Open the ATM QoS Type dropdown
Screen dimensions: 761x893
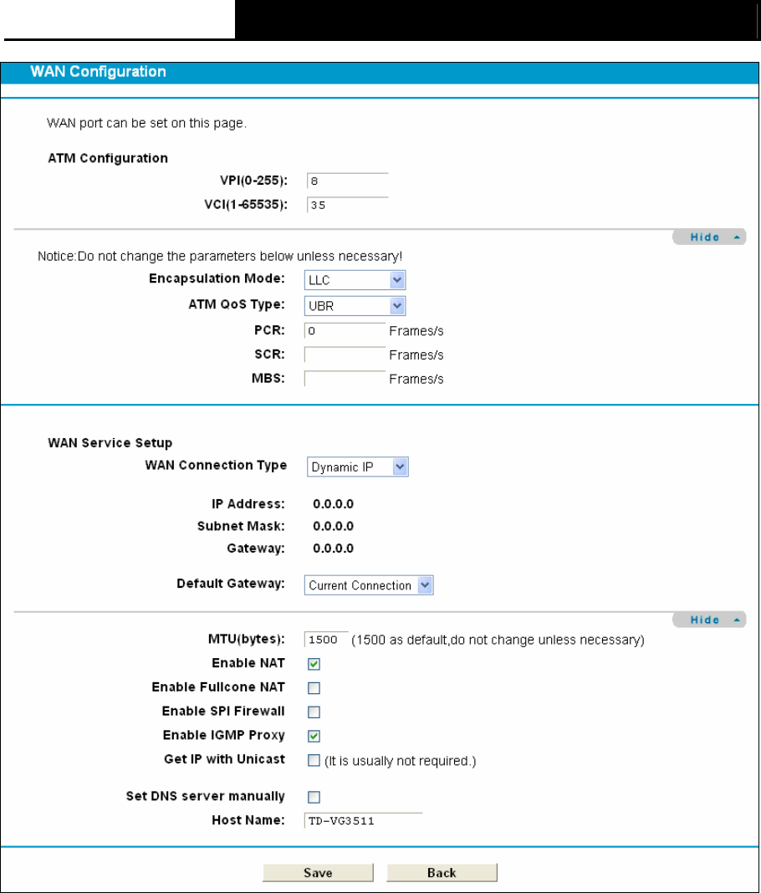tap(355, 306)
